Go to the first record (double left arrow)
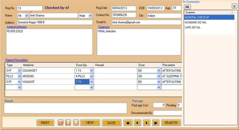This screenshot has width=239, height=130. pos(128,123)
